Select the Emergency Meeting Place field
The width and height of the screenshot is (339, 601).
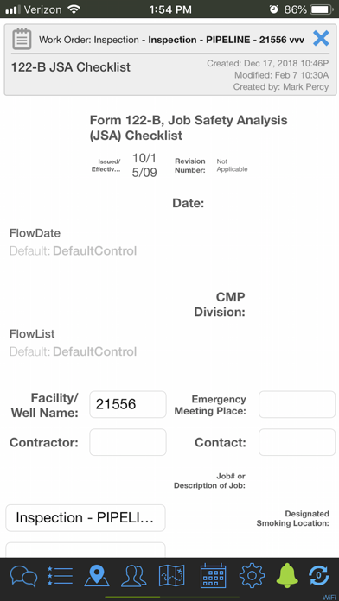(297, 404)
